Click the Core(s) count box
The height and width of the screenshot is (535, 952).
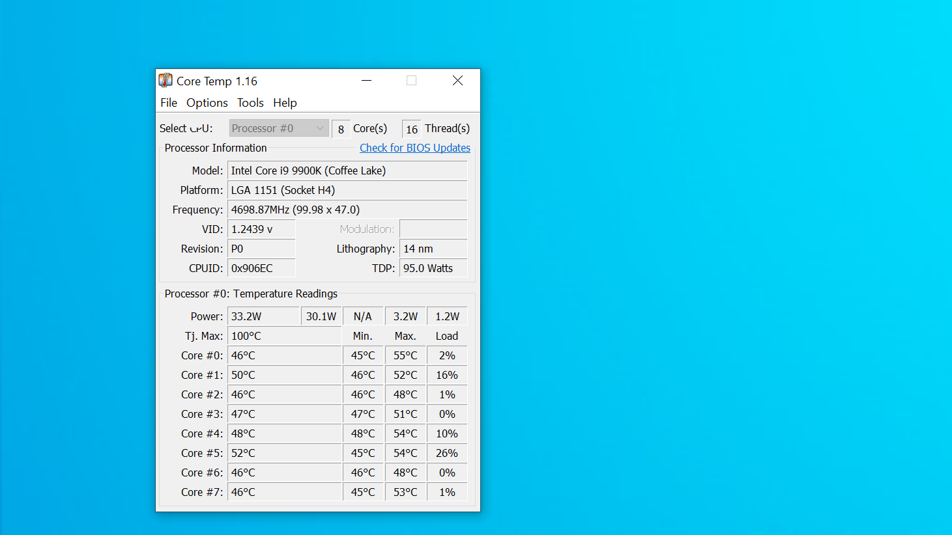[x=341, y=128]
